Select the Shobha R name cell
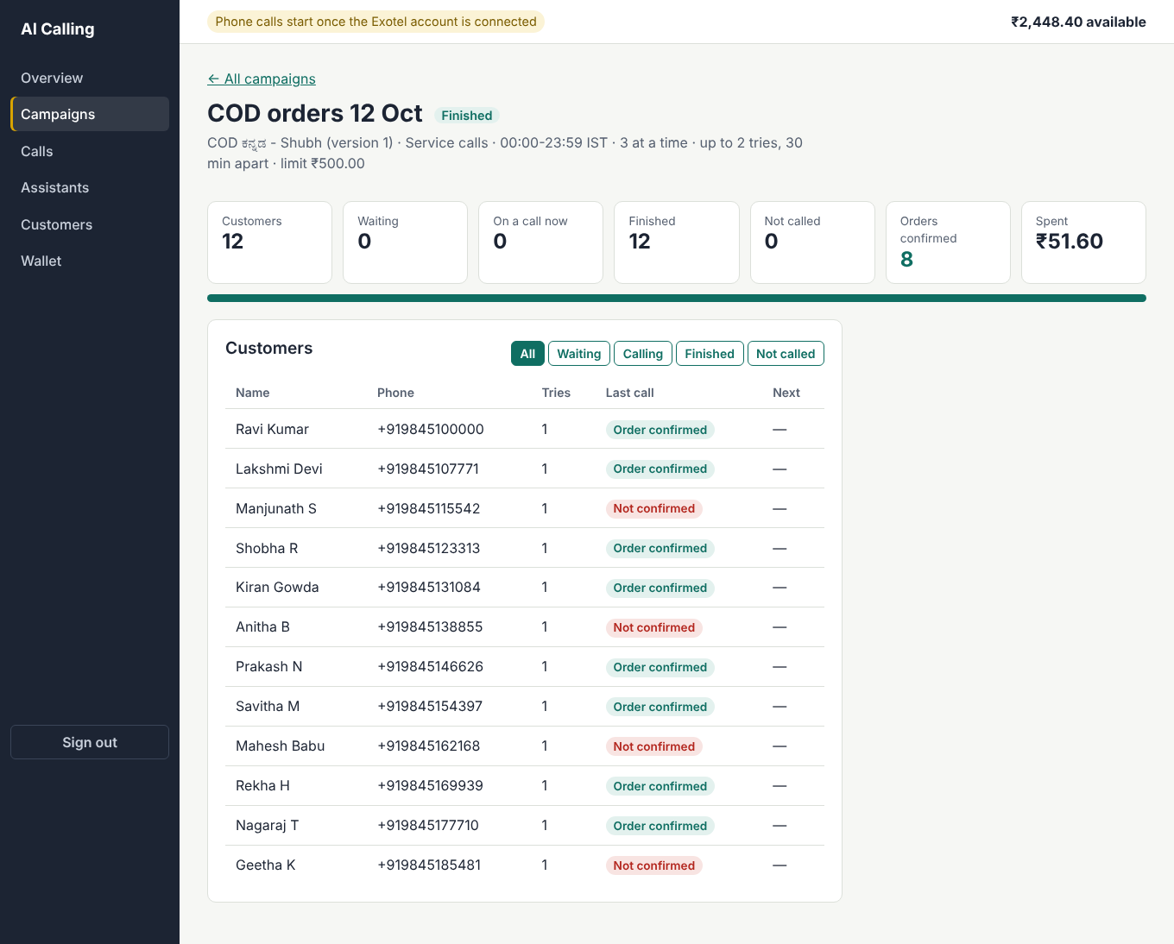 click(267, 548)
